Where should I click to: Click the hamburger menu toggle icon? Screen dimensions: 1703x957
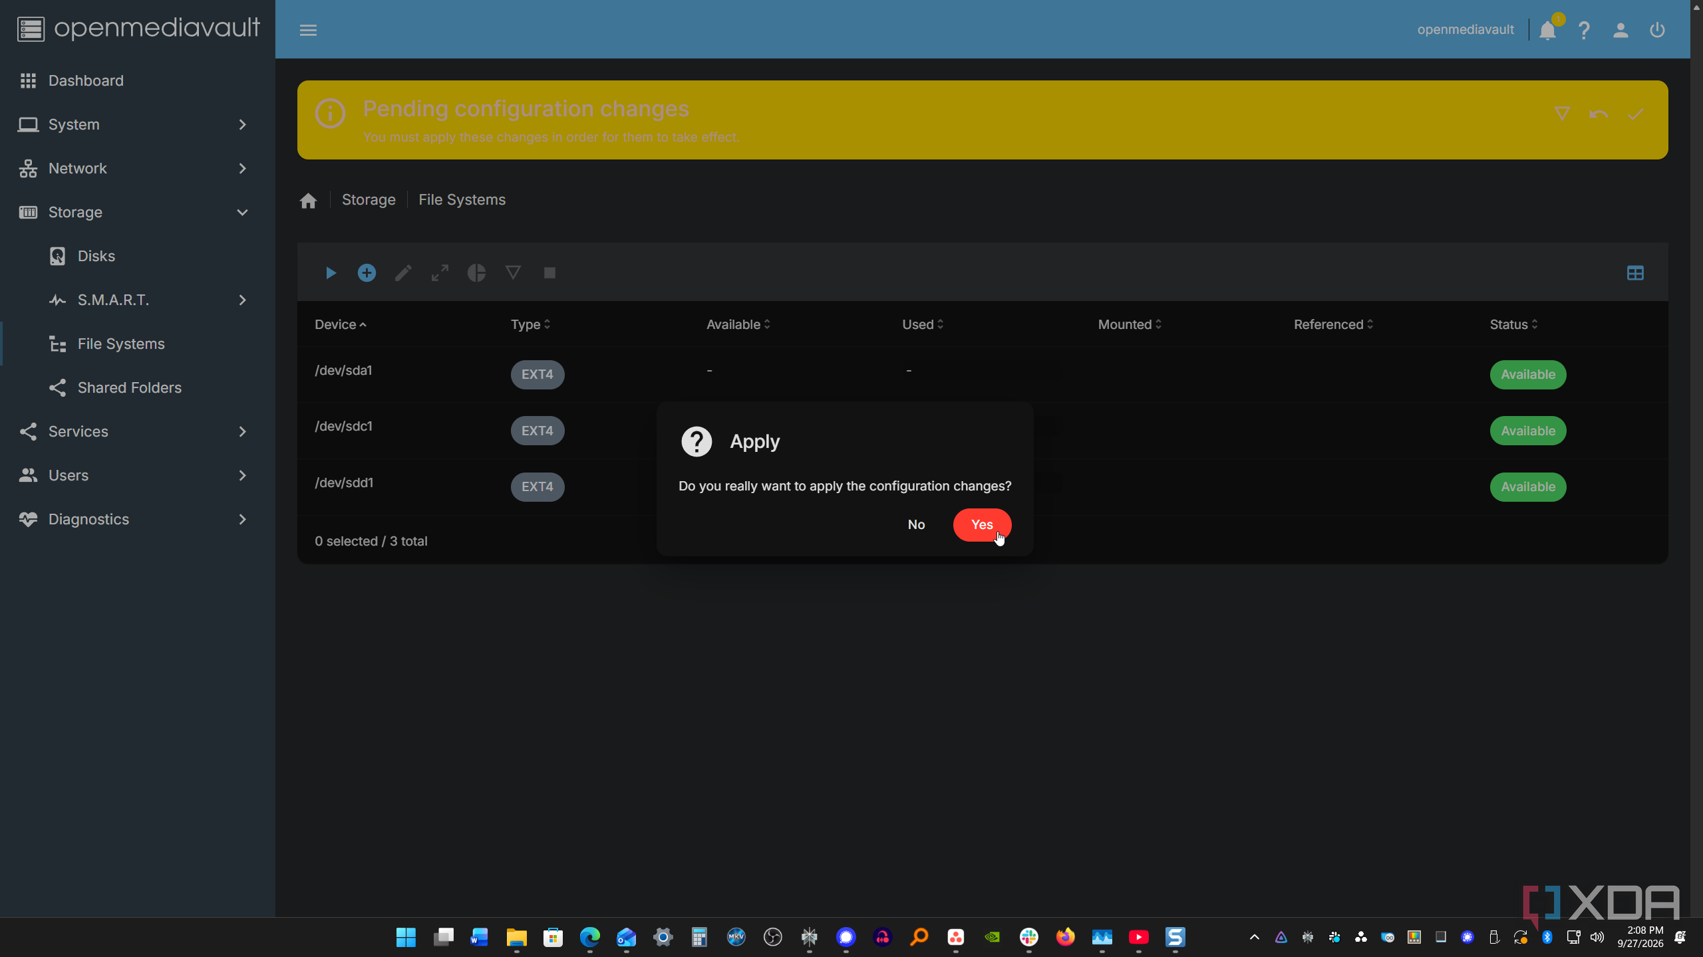308,30
